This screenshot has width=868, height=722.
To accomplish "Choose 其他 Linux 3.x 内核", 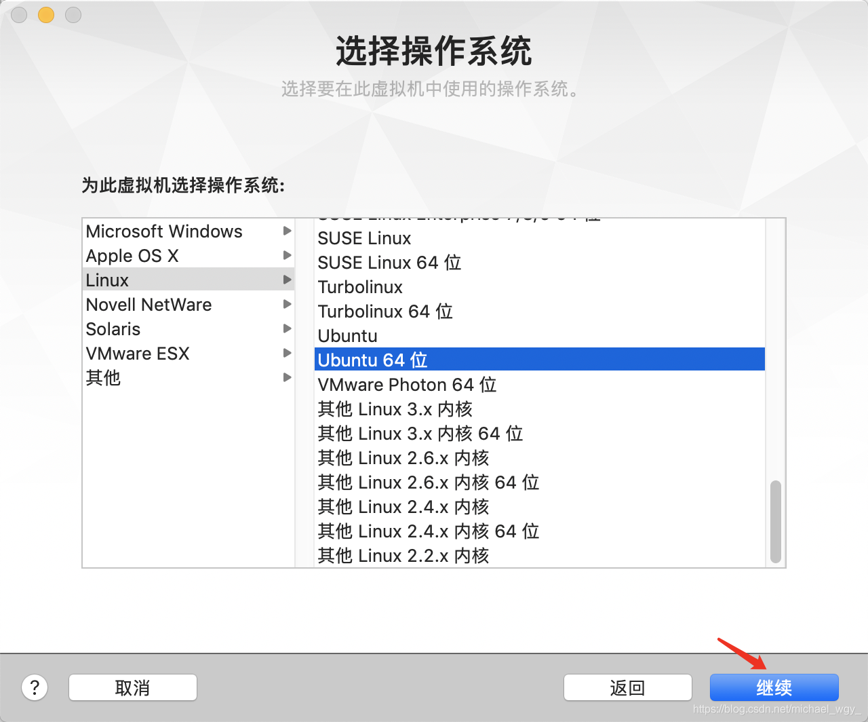I will coord(539,409).
